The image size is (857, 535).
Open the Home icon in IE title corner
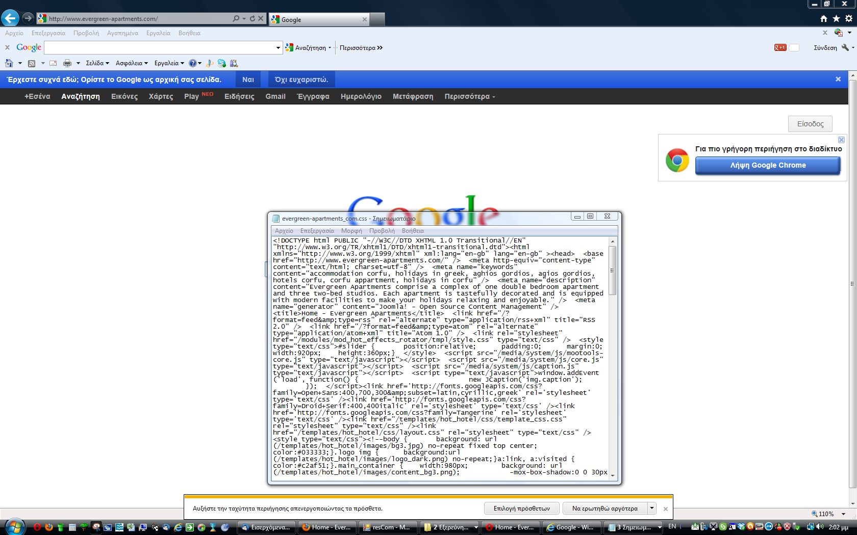point(823,18)
